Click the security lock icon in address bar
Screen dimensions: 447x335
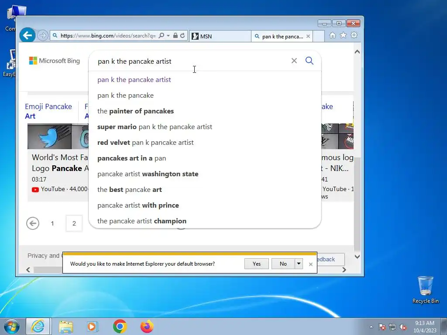tap(175, 35)
